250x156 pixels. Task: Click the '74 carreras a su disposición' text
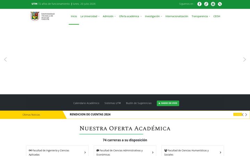click(125, 140)
